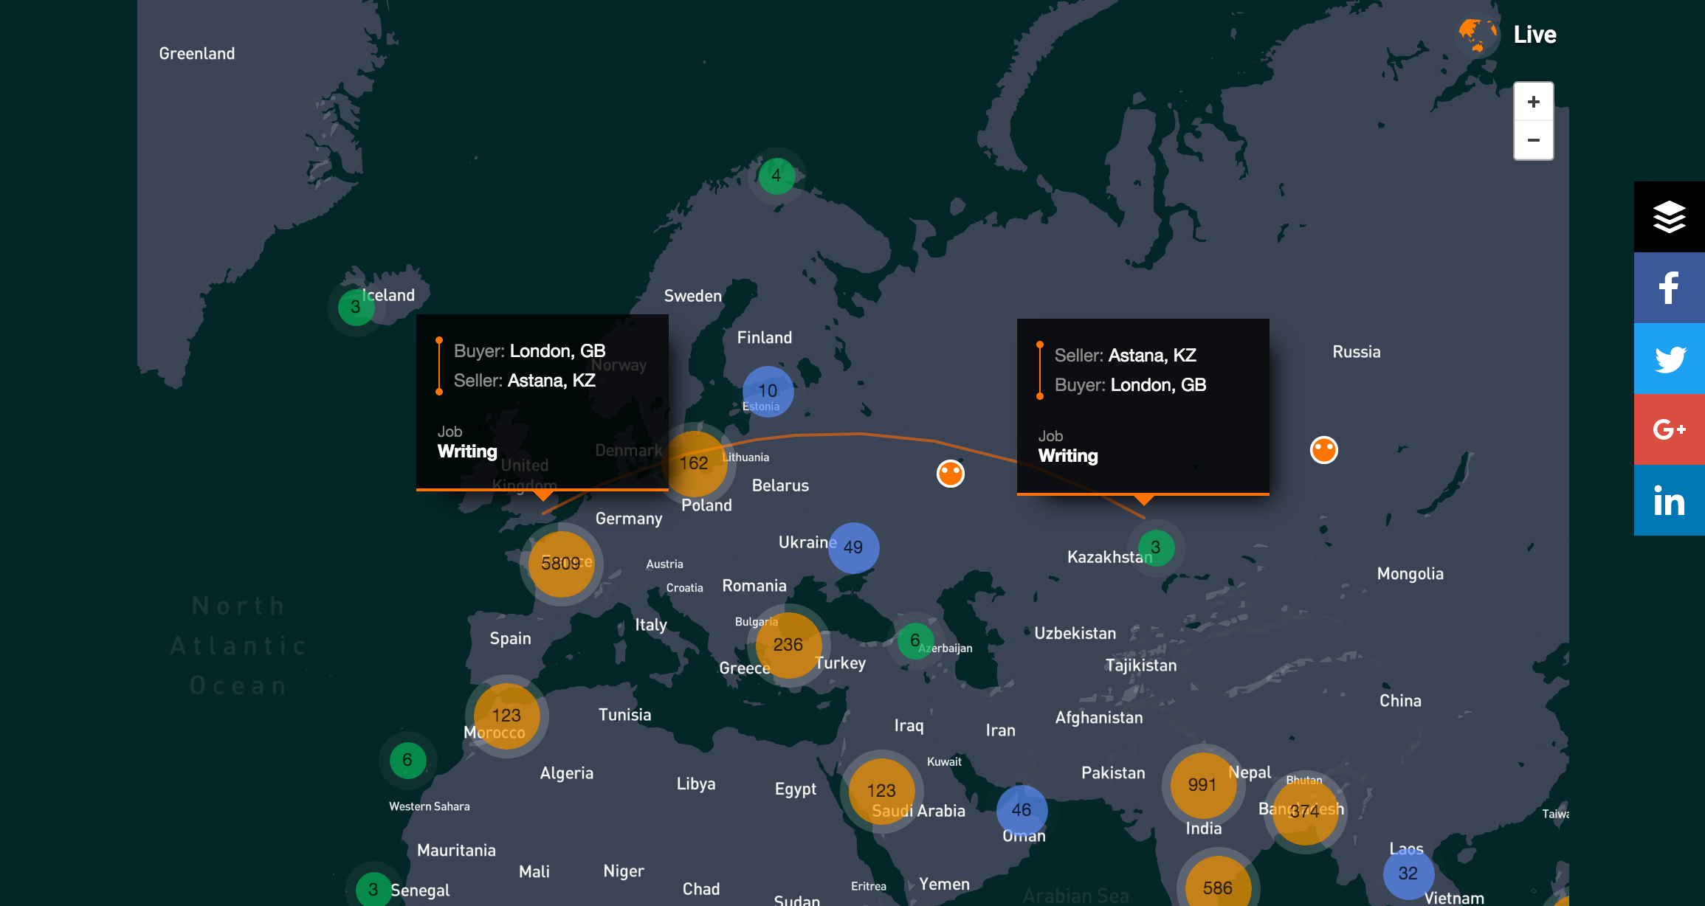This screenshot has height=906, width=1705.
Task: Click the Egypt map label
Action: (796, 789)
